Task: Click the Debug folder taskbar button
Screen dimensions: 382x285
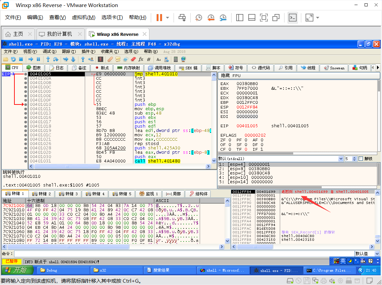Action: 63,270
